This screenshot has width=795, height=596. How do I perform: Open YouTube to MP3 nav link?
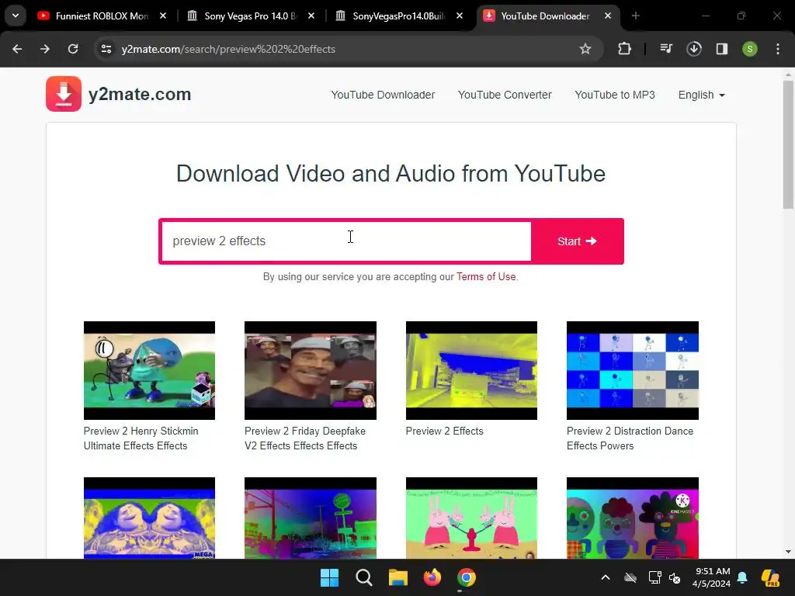click(615, 95)
